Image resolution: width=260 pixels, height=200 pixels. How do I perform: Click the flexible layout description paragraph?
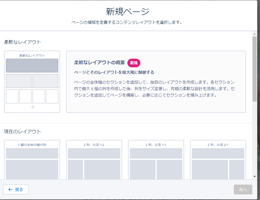click(x=154, y=89)
